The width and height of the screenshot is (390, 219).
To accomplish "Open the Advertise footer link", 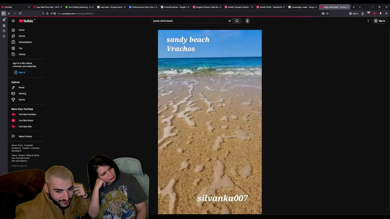I will [35, 148].
